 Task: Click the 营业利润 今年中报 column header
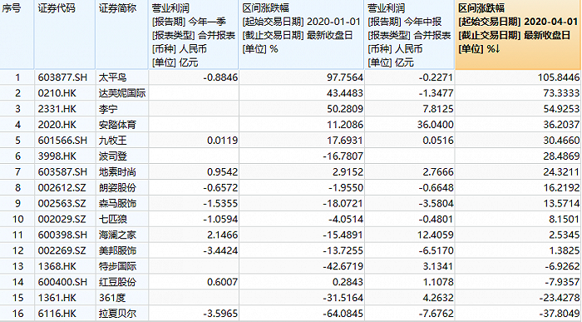tap(409, 35)
